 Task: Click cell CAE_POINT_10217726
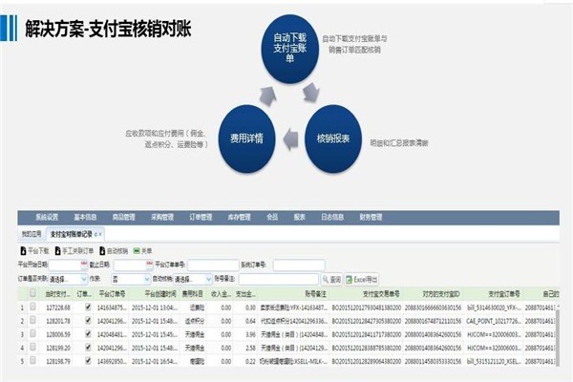coord(494,321)
